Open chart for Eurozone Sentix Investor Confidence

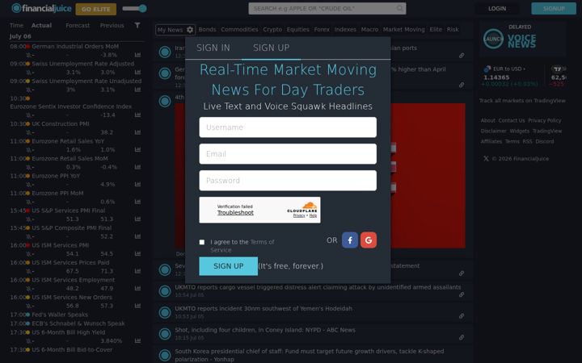(137, 115)
